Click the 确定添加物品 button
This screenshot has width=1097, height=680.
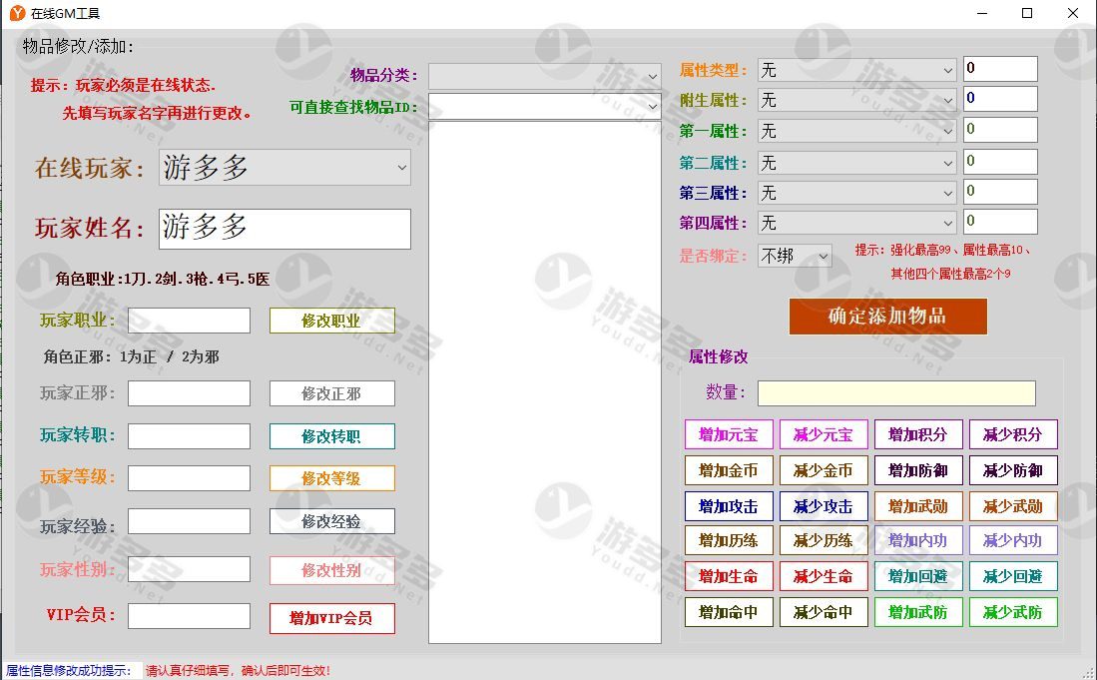[x=887, y=317]
